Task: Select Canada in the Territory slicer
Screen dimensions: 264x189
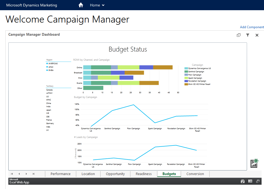Action: click(49, 90)
